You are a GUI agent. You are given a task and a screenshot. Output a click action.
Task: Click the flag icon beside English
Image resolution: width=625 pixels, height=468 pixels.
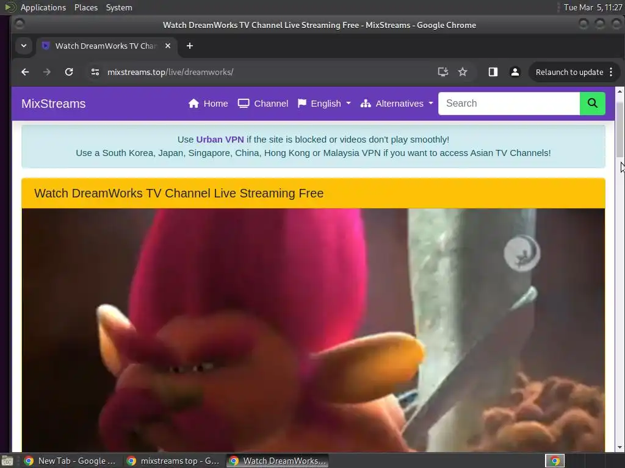point(302,104)
